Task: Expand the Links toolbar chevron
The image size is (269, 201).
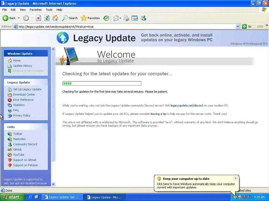Action: point(267,25)
